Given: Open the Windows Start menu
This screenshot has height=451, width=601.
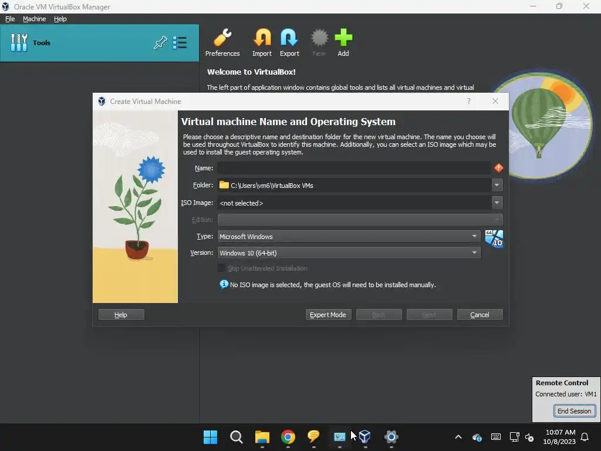Looking at the screenshot, I should pos(210,437).
